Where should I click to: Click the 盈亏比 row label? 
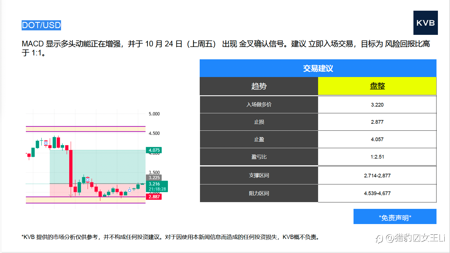[259, 157]
